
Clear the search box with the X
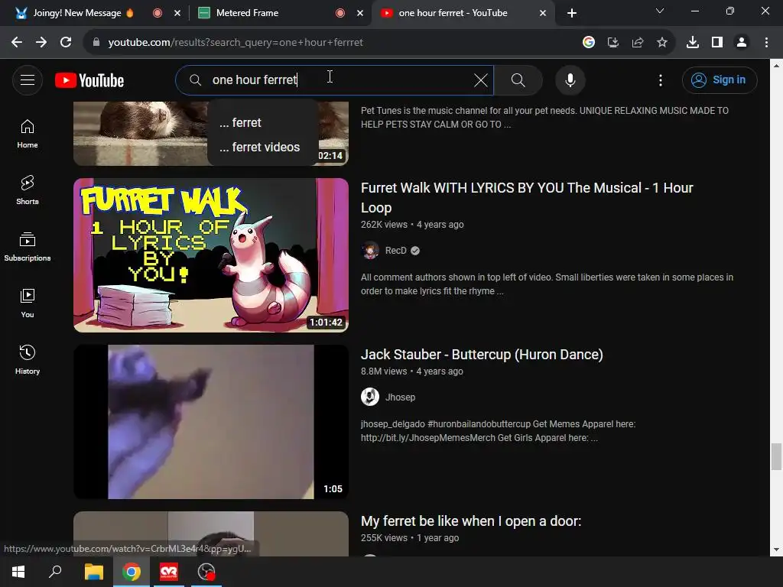point(480,79)
